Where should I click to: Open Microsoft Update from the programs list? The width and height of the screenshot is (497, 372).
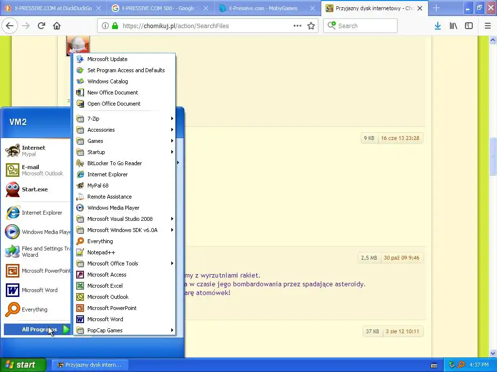pyautogui.click(x=125, y=59)
